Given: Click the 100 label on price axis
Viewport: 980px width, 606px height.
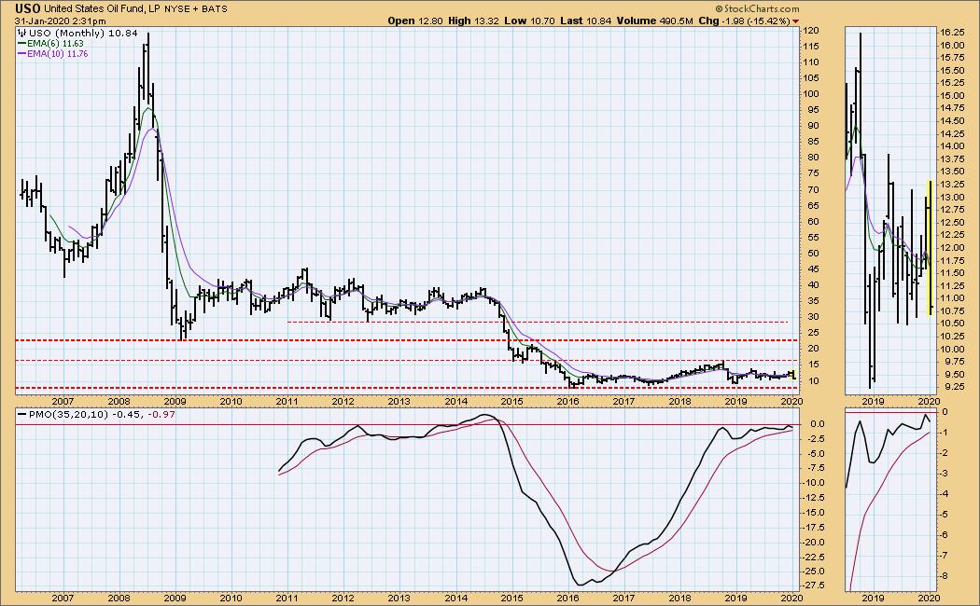Looking at the screenshot, I should (811, 94).
